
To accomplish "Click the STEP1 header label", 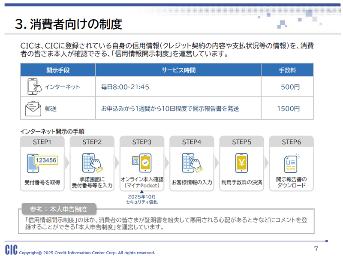I will pos(42,142).
